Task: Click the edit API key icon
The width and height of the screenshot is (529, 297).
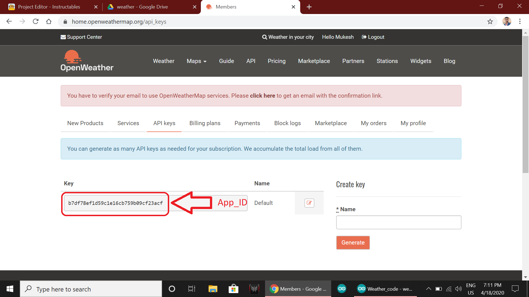Action: (309, 203)
